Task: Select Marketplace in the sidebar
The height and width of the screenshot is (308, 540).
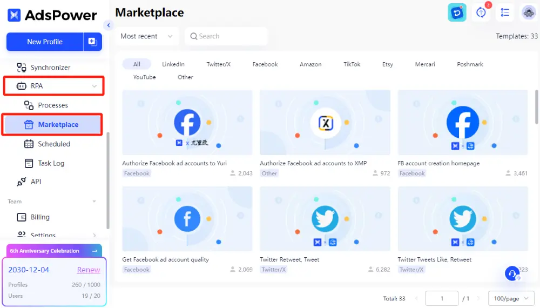Action: pyautogui.click(x=52, y=124)
